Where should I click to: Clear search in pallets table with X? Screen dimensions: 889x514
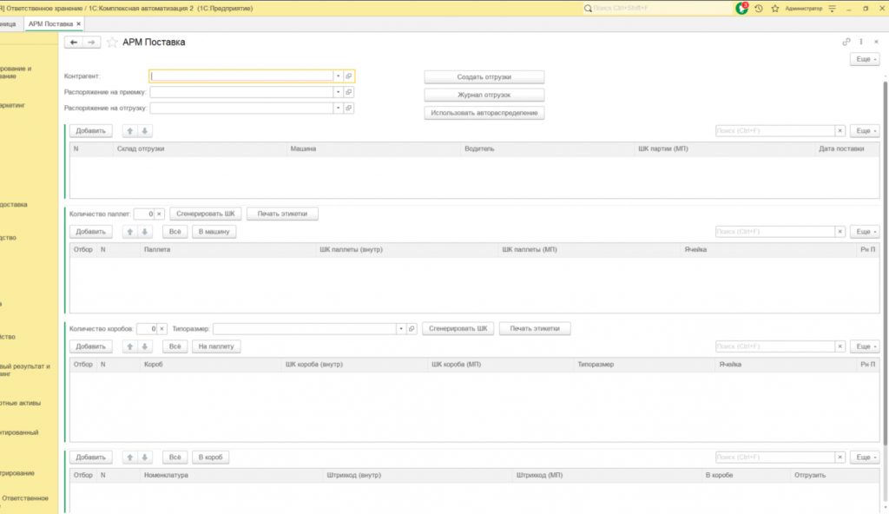tap(840, 232)
